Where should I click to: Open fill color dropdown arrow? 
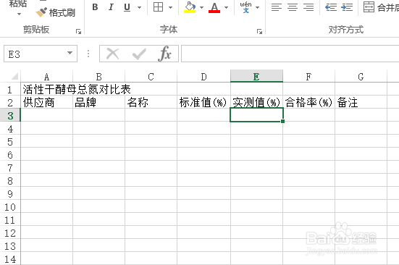(x=201, y=7)
